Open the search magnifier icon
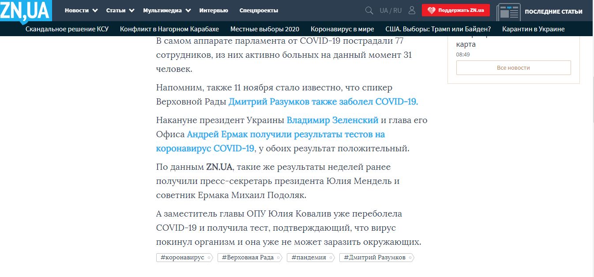 click(369, 11)
